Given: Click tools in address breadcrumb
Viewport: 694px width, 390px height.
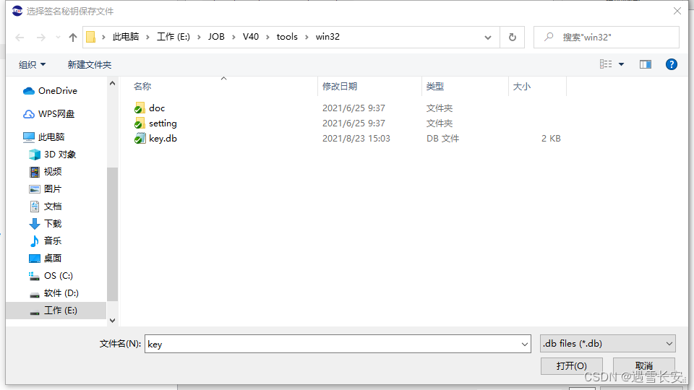Looking at the screenshot, I should [x=287, y=37].
